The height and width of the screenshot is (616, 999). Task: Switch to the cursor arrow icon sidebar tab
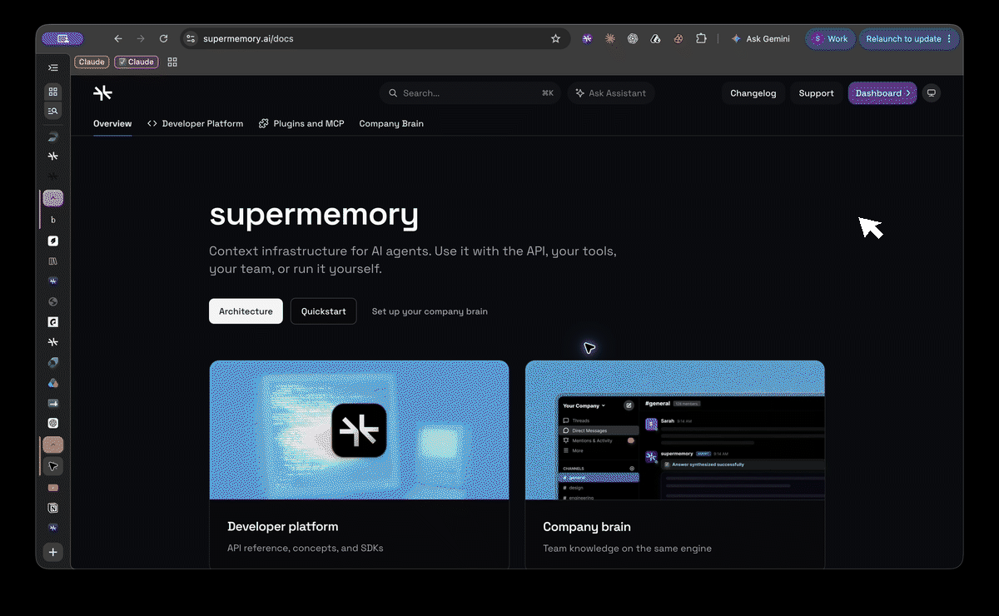pyautogui.click(x=53, y=466)
